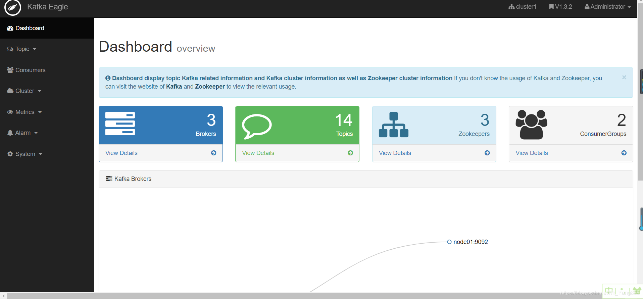Expand the Administrator dropdown caret

coord(629,7)
